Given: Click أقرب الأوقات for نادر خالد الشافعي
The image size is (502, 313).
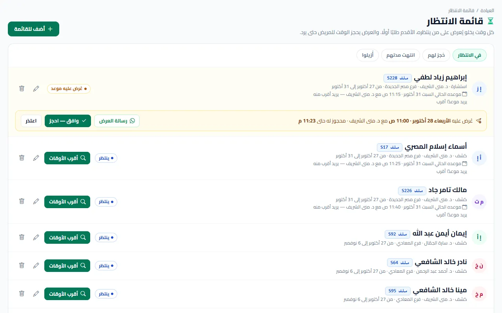Looking at the screenshot, I should pos(67,266).
